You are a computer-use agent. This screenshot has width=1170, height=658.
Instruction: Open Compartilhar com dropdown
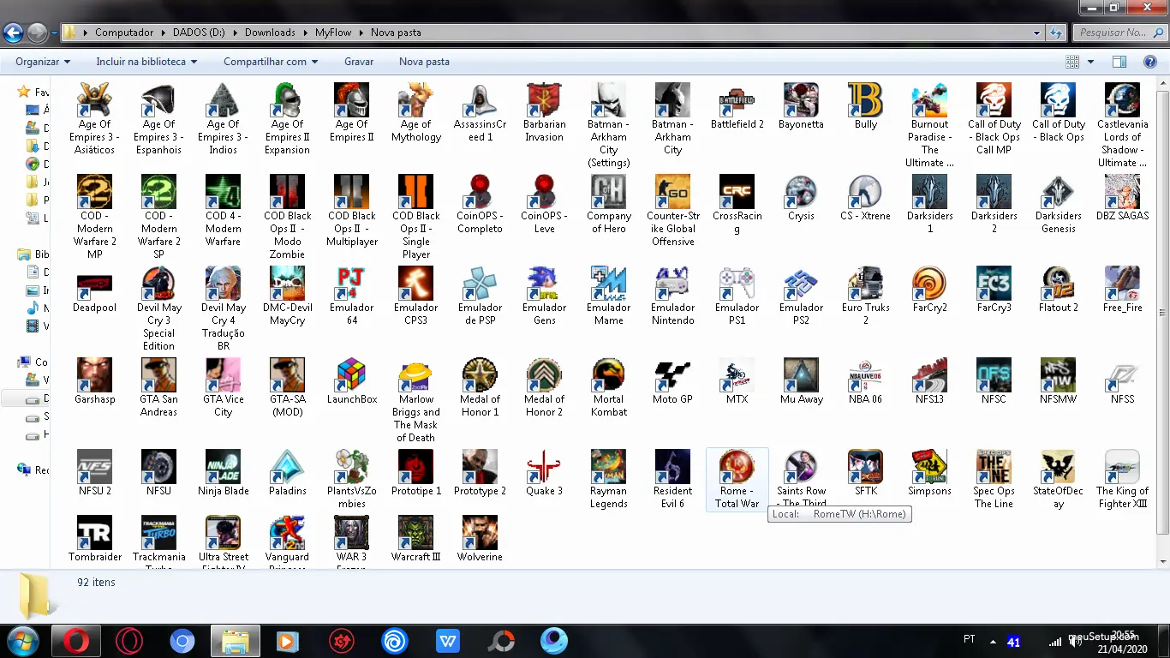coord(271,62)
